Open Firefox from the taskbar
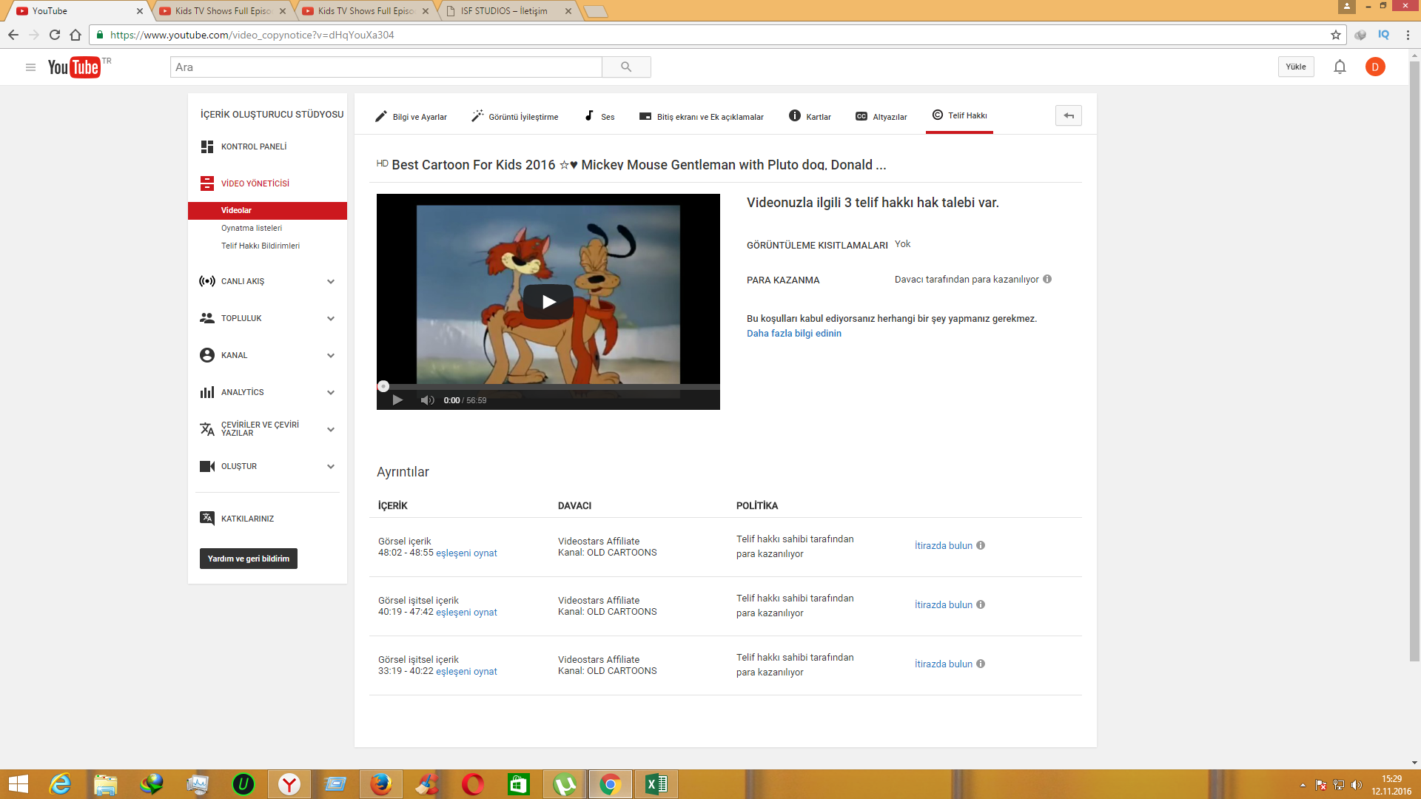Viewport: 1421px width, 799px height. 381,784
